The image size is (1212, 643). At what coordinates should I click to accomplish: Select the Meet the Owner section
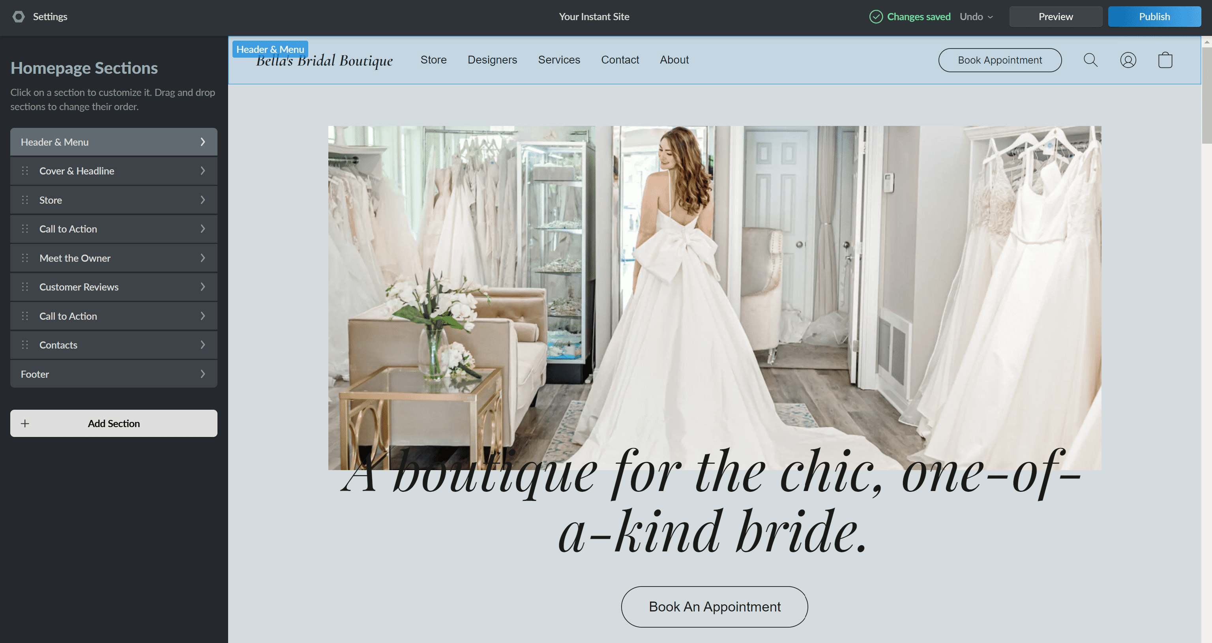[114, 257]
